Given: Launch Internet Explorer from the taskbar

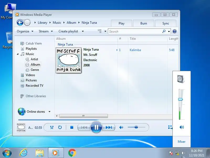Looking at the screenshot, I should (23, 153).
